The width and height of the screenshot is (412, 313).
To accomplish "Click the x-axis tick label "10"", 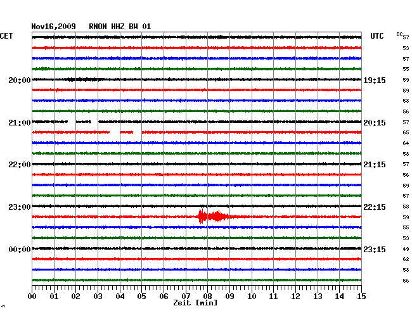I will click(x=252, y=297).
